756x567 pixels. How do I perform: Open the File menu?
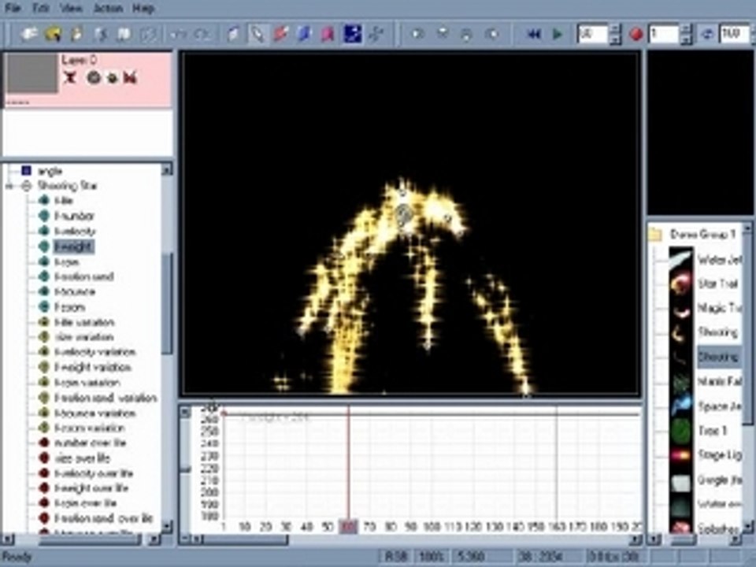point(13,8)
